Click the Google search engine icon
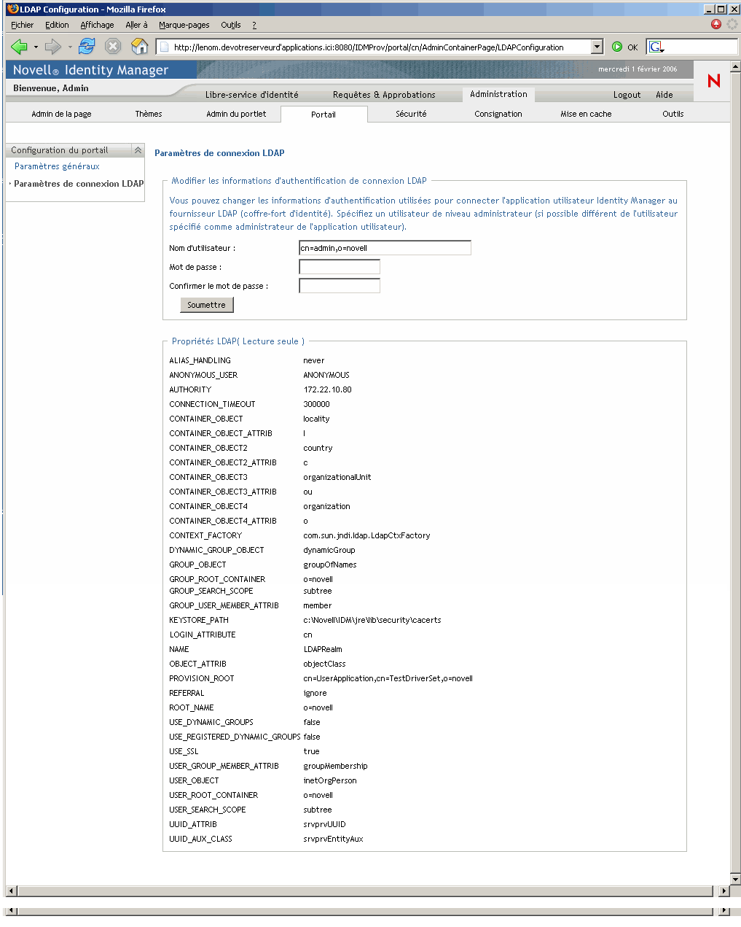Screen dimensions: 741x927 pyautogui.click(x=656, y=47)
